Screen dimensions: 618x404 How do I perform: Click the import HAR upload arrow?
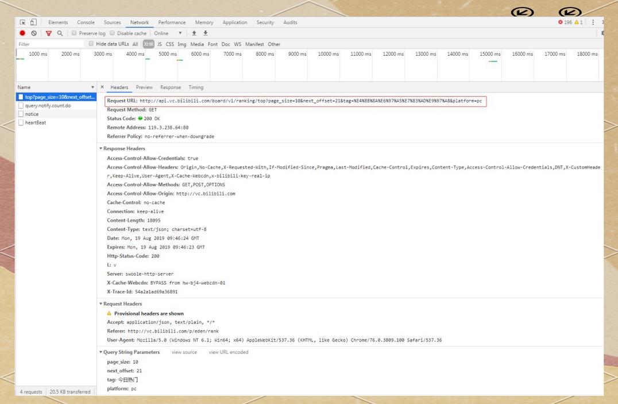[x=194, y=33]
